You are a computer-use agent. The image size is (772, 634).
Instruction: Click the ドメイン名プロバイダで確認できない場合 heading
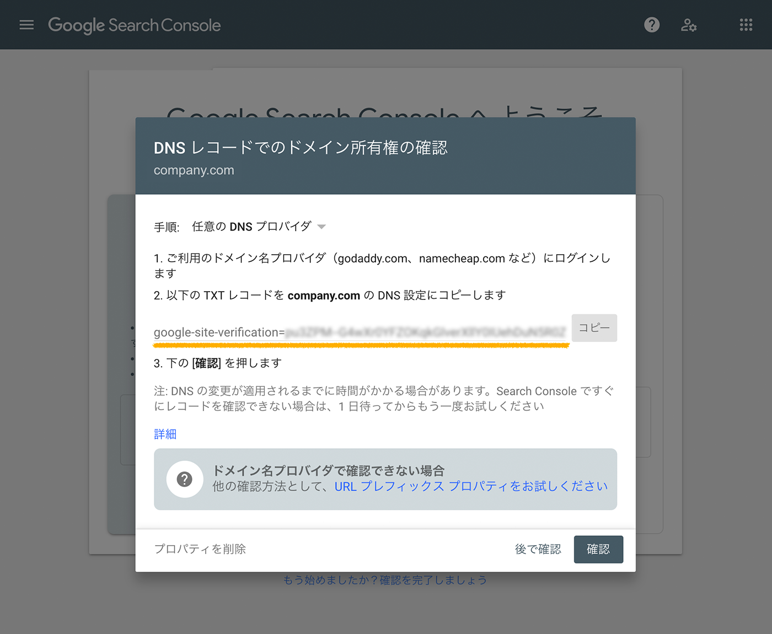[329, 471]
